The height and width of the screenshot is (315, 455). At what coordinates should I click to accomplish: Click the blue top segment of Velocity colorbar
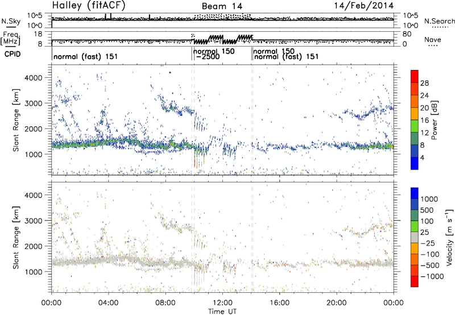point(415,193)
